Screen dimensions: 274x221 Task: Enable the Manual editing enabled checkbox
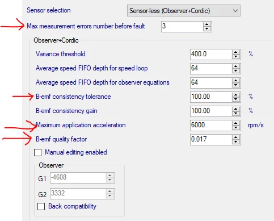pyautogui.click(x=37, y=152)
